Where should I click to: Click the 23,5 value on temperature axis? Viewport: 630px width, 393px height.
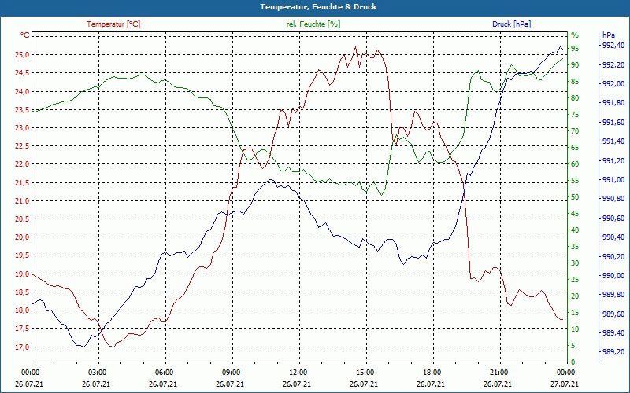(x=22, y=110)
